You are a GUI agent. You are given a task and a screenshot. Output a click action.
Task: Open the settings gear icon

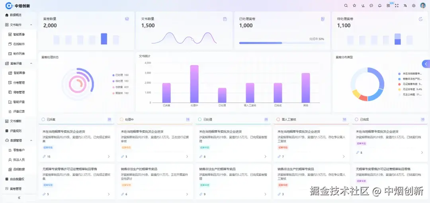point(414,6)
